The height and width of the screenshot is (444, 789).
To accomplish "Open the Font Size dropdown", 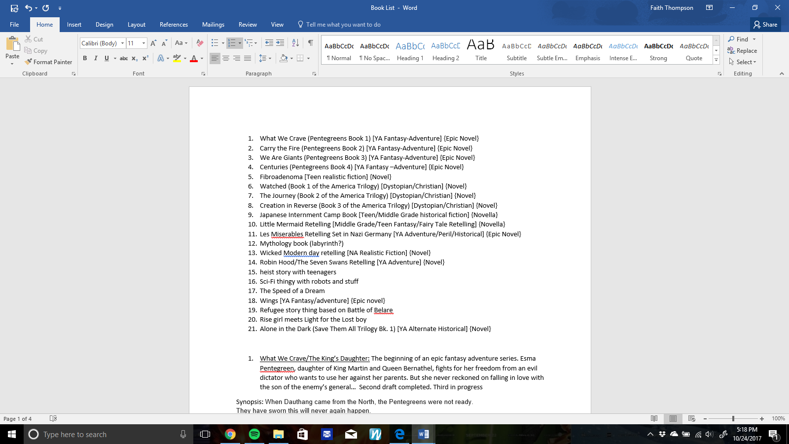I will pos(143,43).
